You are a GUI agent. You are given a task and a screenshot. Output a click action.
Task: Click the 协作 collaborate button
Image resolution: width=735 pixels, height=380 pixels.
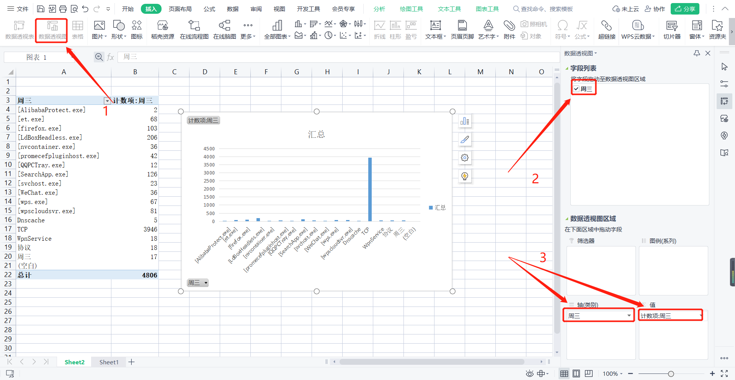coord(655,9)
